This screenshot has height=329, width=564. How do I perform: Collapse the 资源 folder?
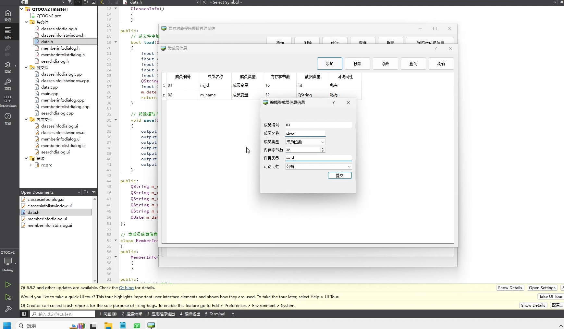pyautogui.click(x=26, y=158)
